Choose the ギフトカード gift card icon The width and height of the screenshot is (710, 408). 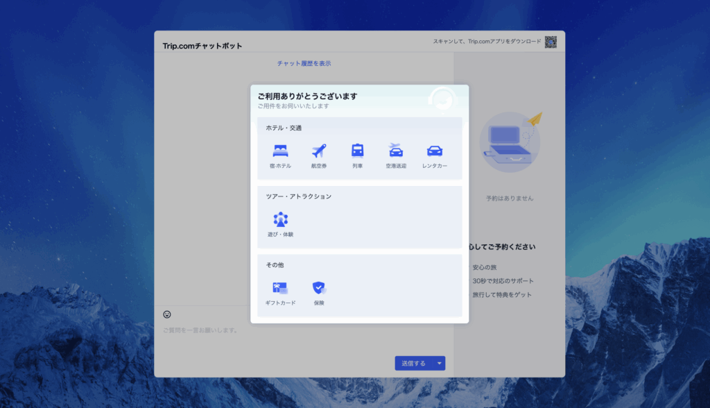(280, 288)
